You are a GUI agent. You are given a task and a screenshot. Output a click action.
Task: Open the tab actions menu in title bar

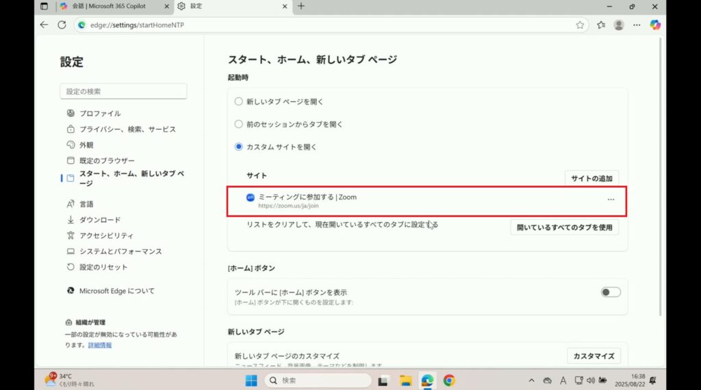click(44, 6)
